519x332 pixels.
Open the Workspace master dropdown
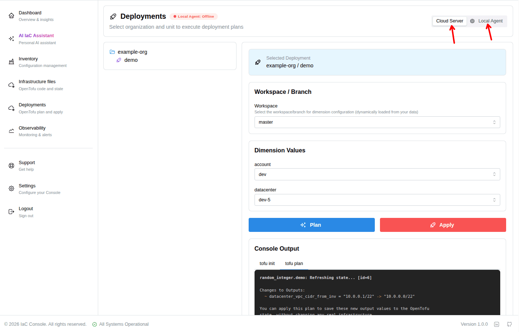(377, 122)
